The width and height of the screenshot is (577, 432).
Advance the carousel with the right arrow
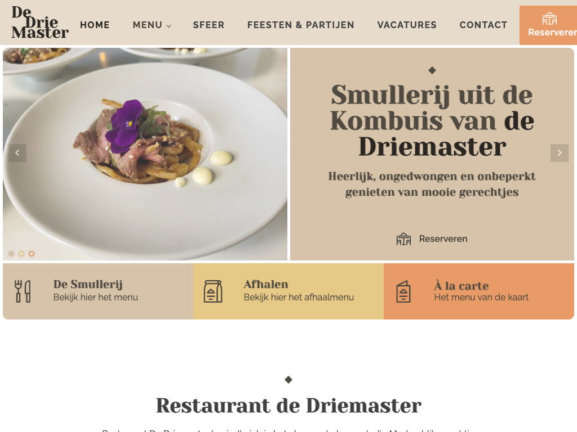(560, 153)
